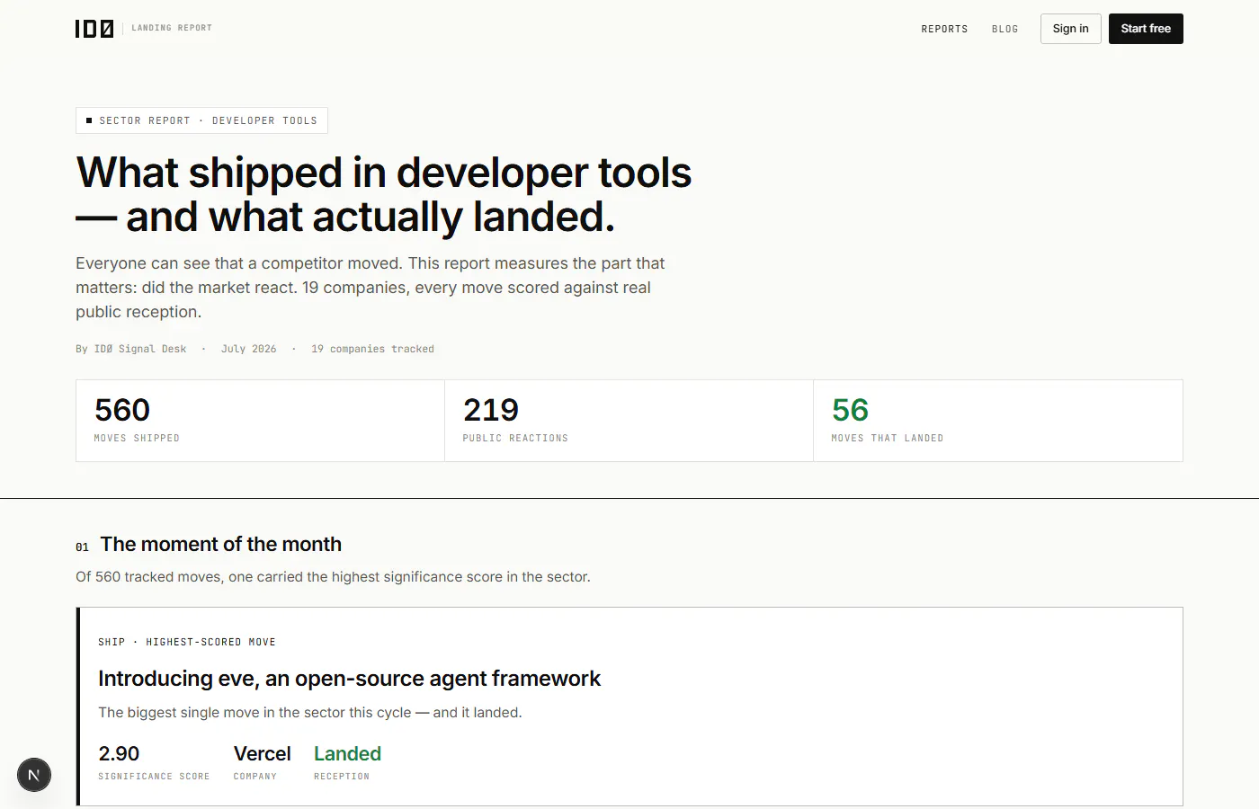Click the "19 companies tracked" text

tap(372, 349)
